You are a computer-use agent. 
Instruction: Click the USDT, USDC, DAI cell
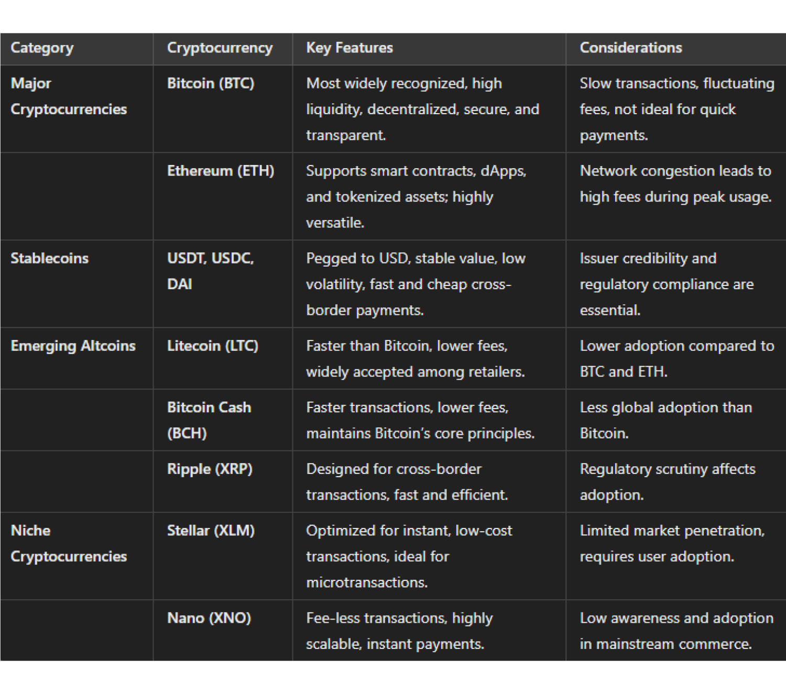pyautogui.click(x=210, y=271)
